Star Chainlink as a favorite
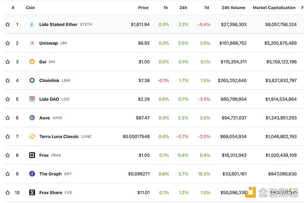 click(8, 81)
